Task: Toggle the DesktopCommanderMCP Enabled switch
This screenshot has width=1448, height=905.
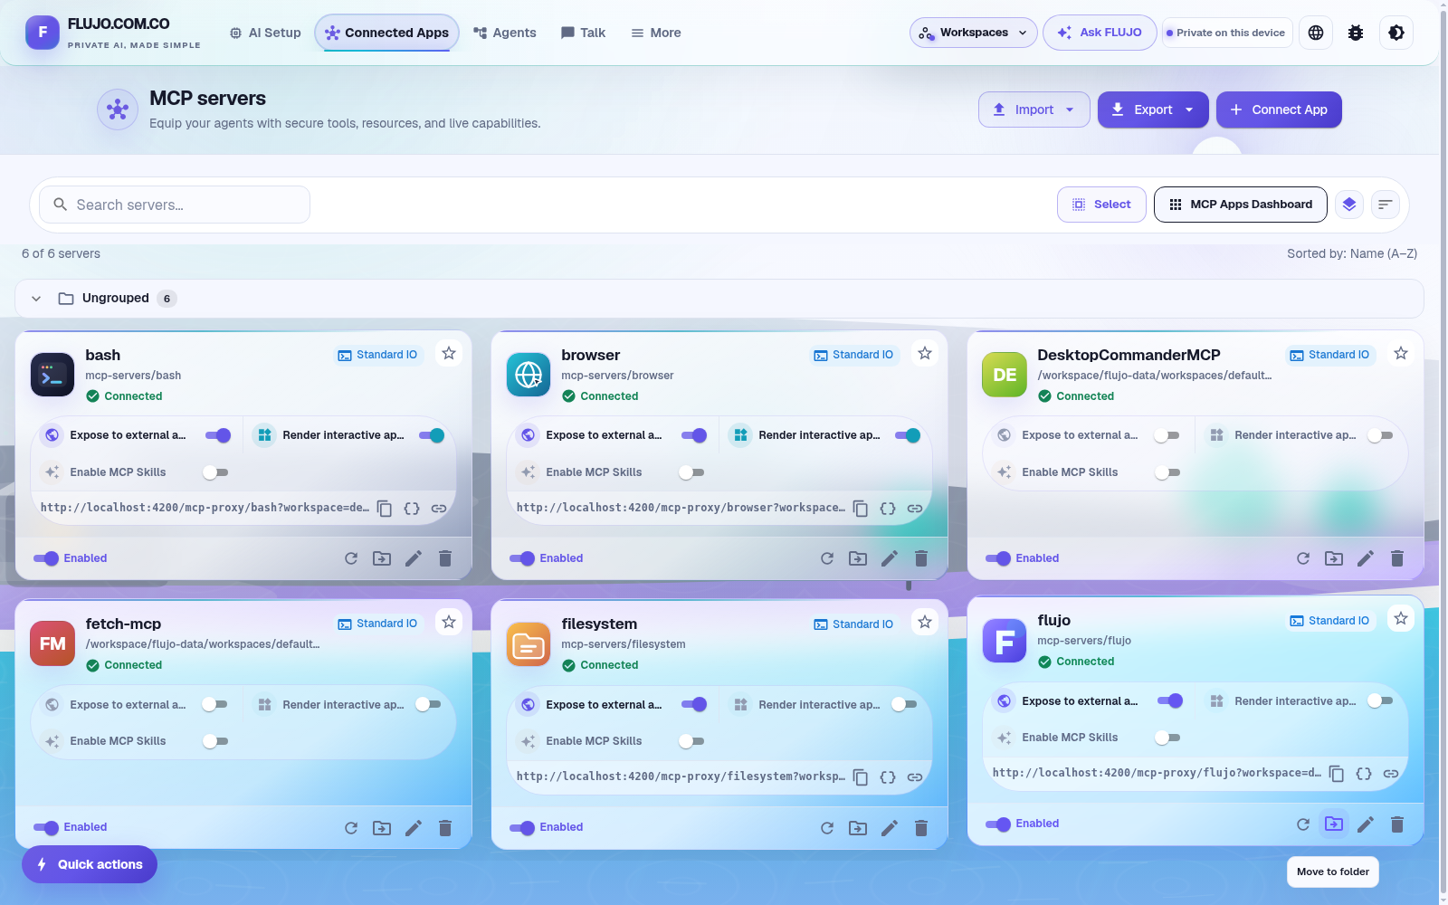Action: [x=998, y=558]
